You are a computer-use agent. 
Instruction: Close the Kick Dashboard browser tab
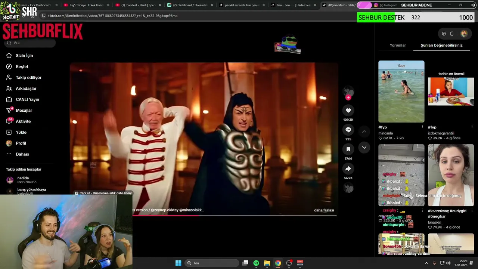point(56,5)
